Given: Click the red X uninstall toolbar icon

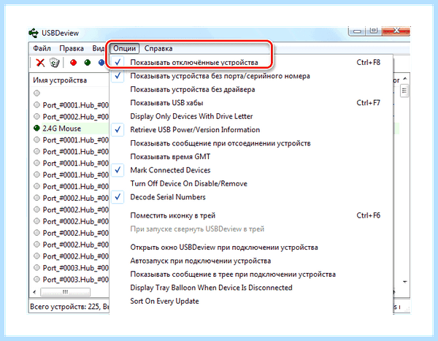Looking at the screenshot, I should [x=40, y=63].
